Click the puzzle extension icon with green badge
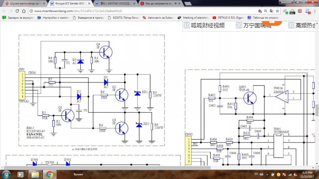 (285, 11)
